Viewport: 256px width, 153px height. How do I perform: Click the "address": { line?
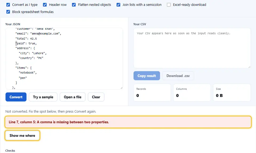pos(25,48)
